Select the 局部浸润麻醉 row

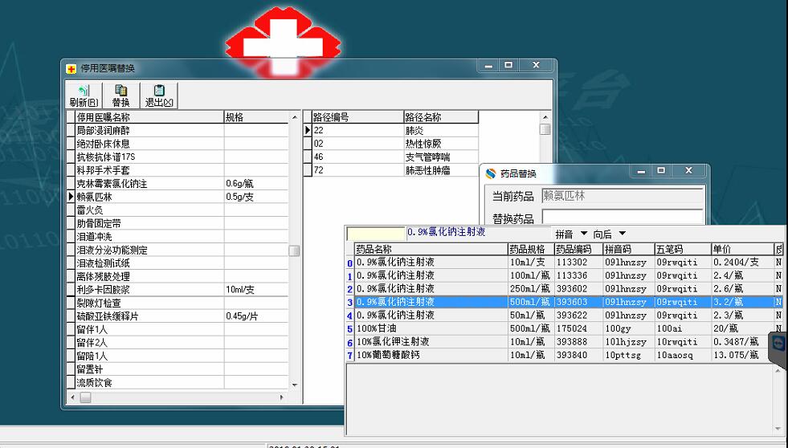coord(178,131)
